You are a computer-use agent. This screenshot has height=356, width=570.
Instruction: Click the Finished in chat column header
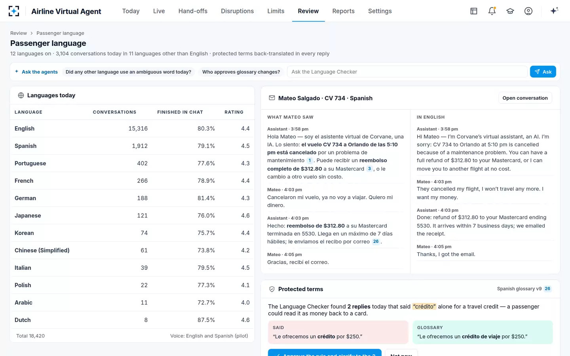(x=180, y=112)
